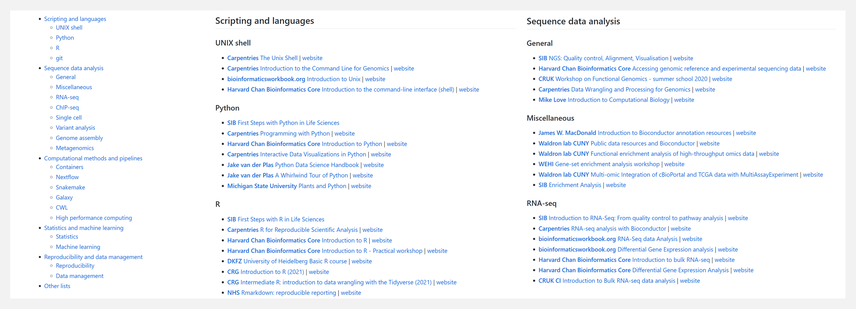Image resolution: width=856 pixels, height=309 pixels.
Task: Open Single cell in the contents list
Action: click(69, 118)
